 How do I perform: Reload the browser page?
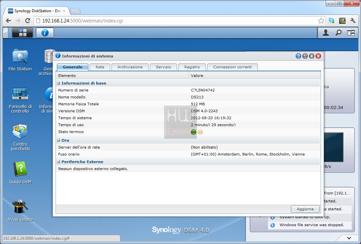click(27, 21)
